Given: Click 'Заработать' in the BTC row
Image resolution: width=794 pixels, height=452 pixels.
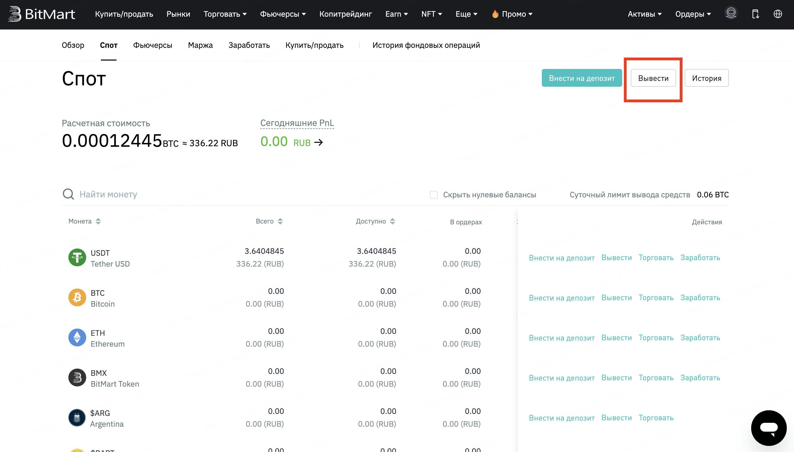Looking at the screenshot, I should [x=700, y=298].
